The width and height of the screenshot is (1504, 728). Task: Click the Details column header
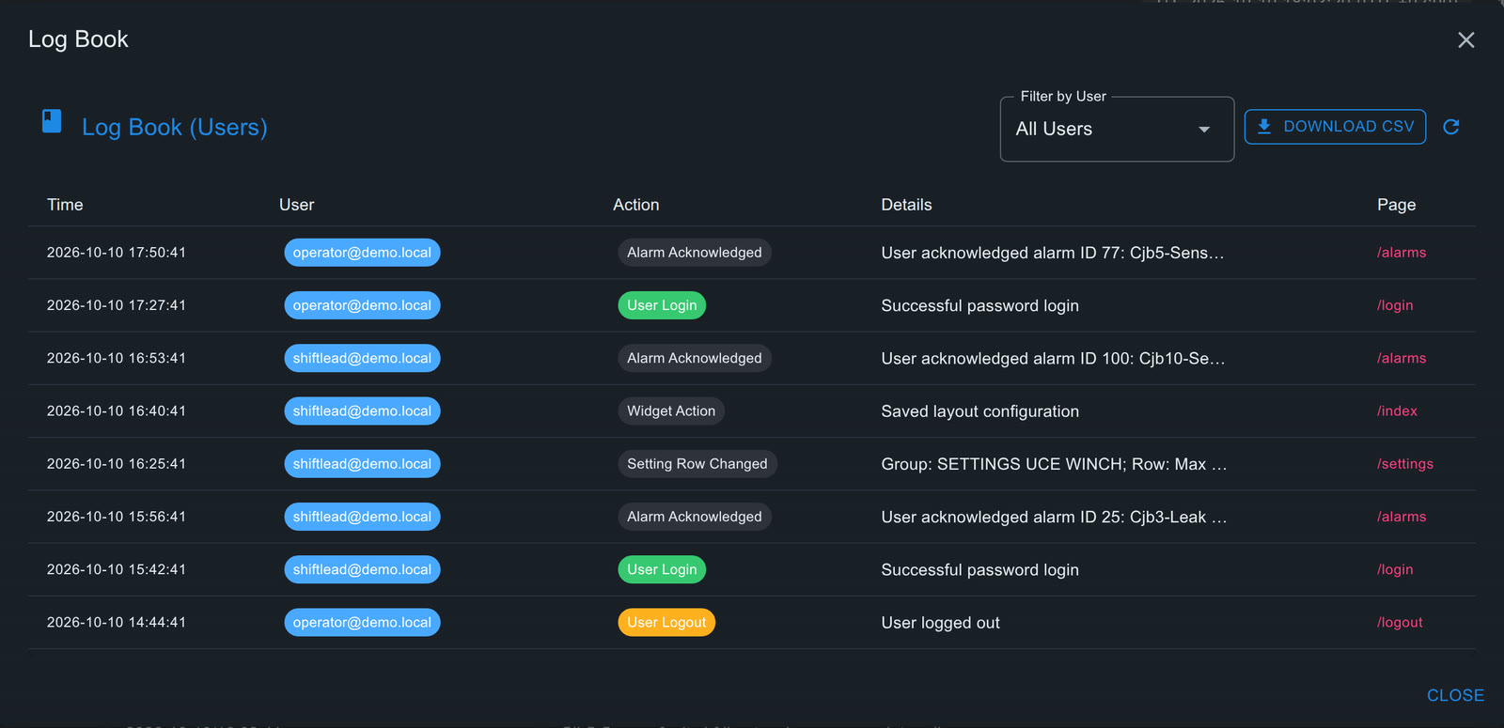click(906, 205)
